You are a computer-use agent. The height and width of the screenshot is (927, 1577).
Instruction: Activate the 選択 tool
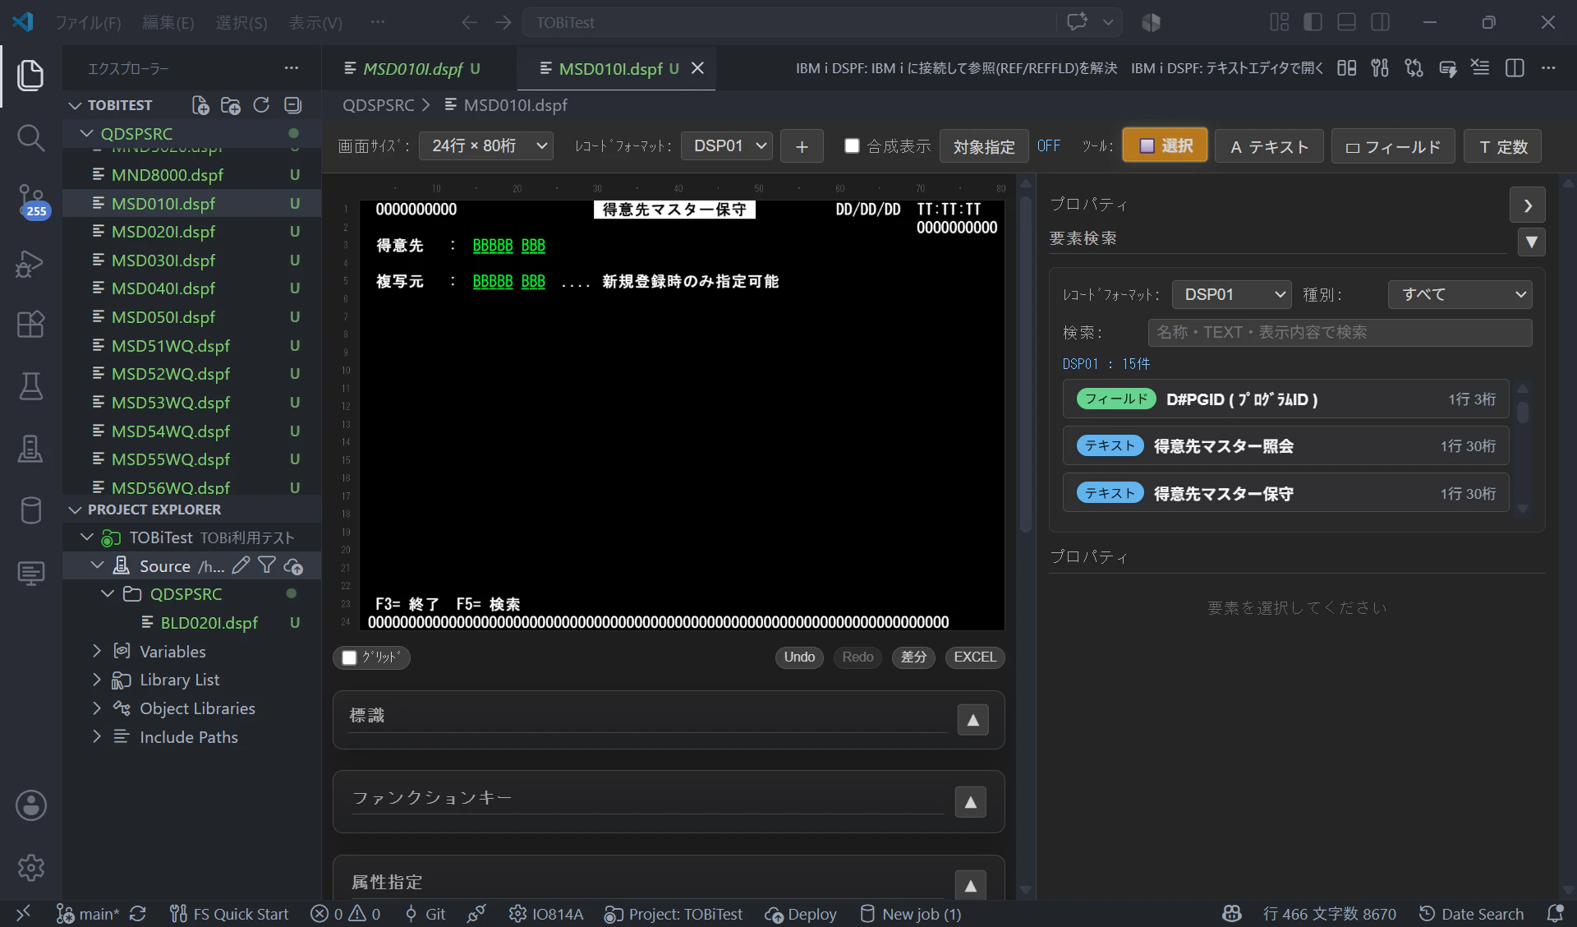coord(1165,145)
